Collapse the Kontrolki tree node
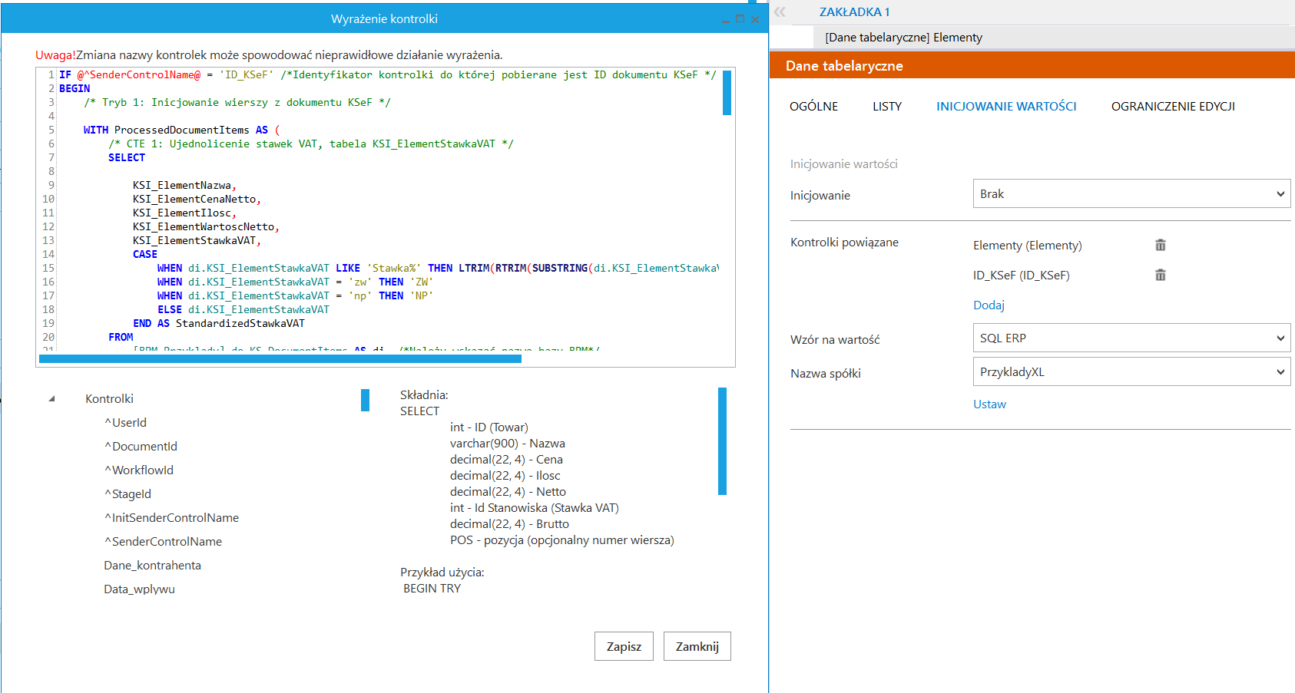Screen dimensions: 1295x693 coord(52,398)
